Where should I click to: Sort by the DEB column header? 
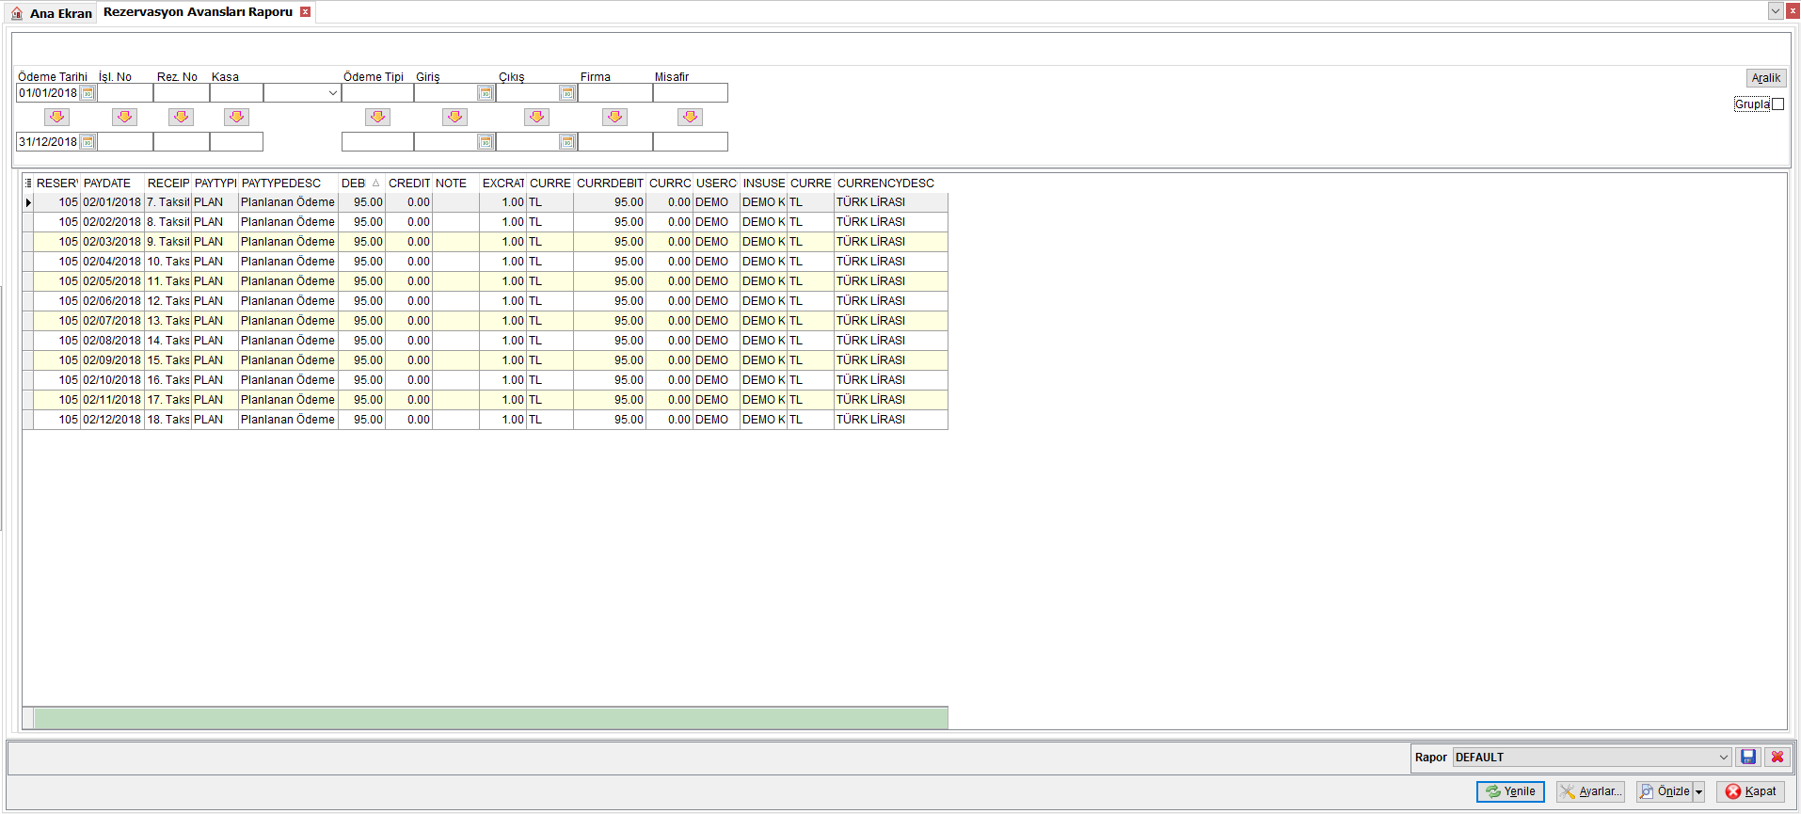click(361, 184)
